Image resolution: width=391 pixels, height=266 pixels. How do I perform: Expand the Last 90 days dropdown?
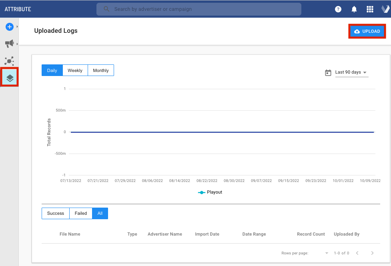[351, 72]
